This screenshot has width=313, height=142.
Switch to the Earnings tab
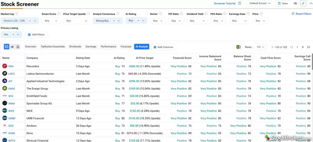pos(91,47)
